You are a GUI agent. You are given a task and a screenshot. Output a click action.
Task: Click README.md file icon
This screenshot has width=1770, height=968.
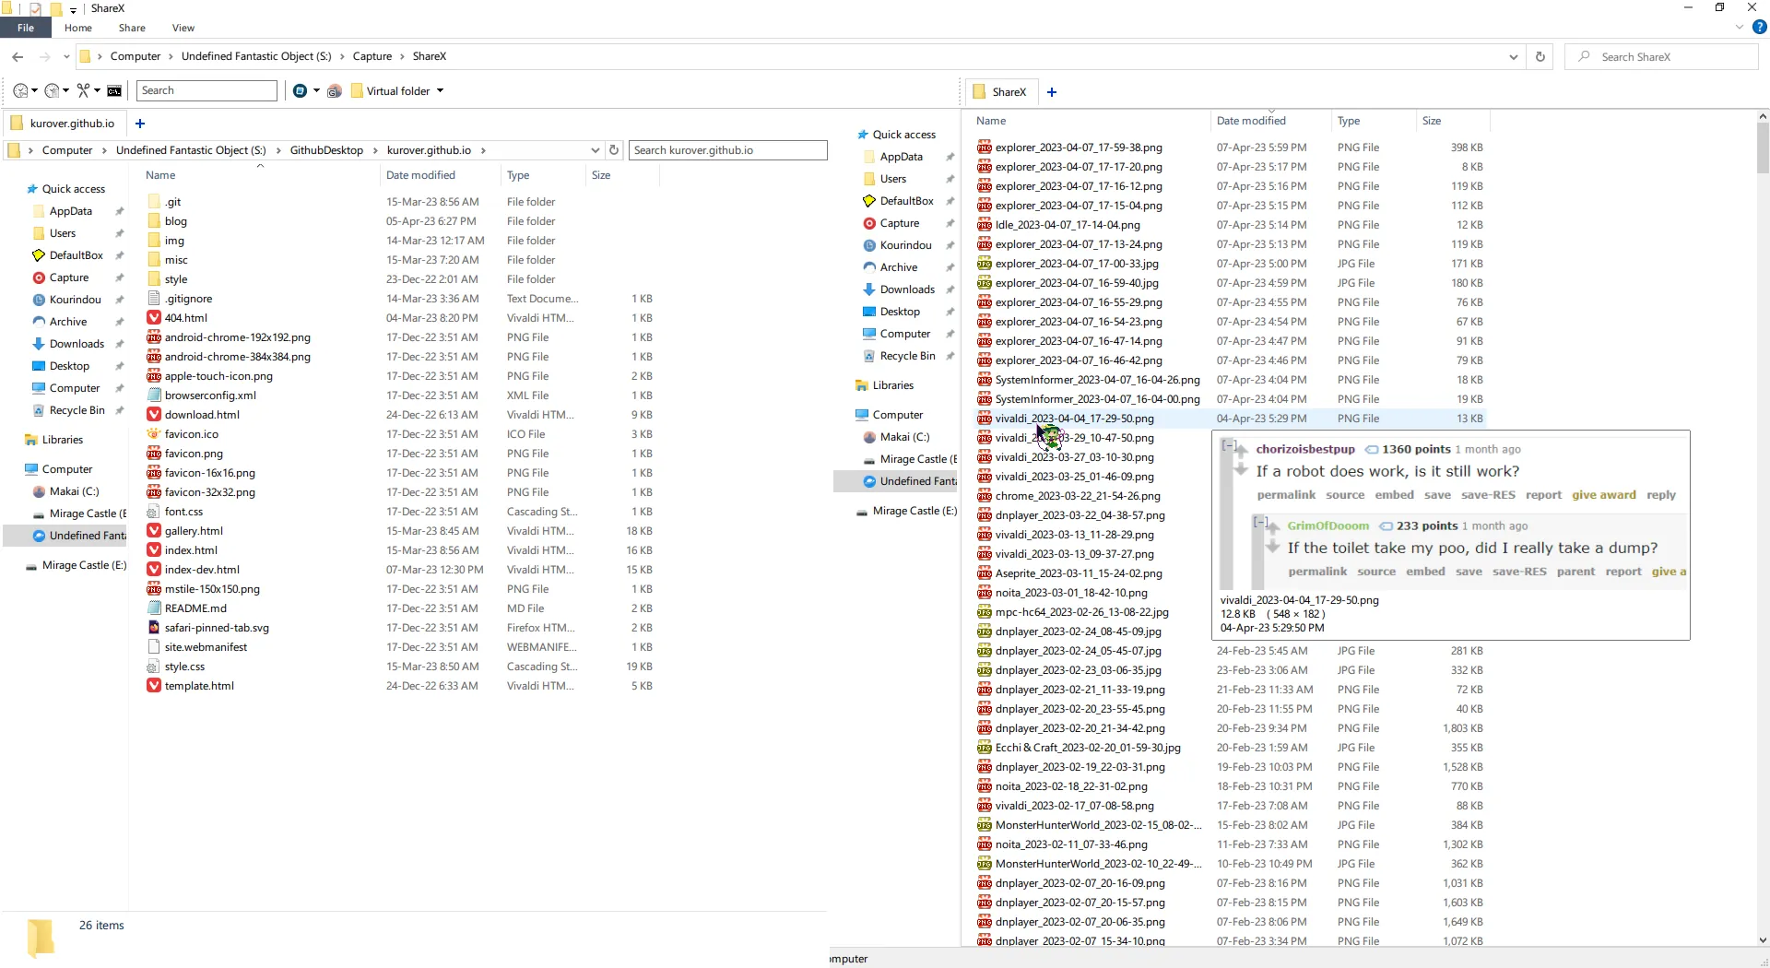coord(154,608)
